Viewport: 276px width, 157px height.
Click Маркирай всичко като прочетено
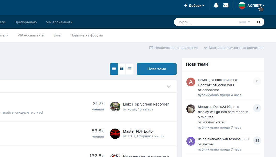coord(234,48)
